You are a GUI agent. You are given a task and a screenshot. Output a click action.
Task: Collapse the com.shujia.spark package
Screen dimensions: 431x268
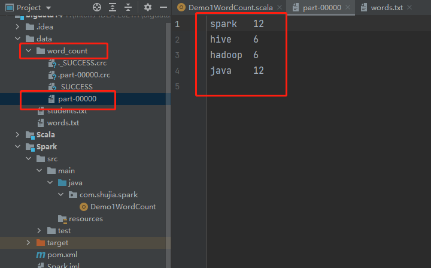60,194
